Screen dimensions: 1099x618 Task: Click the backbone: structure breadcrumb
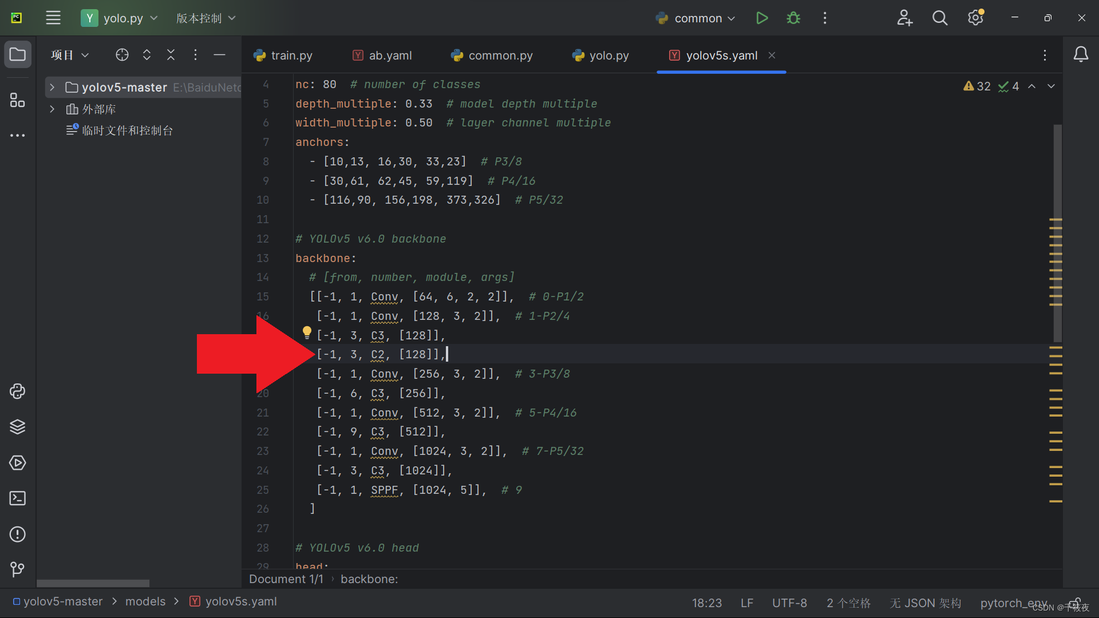[x=369, y=579]
